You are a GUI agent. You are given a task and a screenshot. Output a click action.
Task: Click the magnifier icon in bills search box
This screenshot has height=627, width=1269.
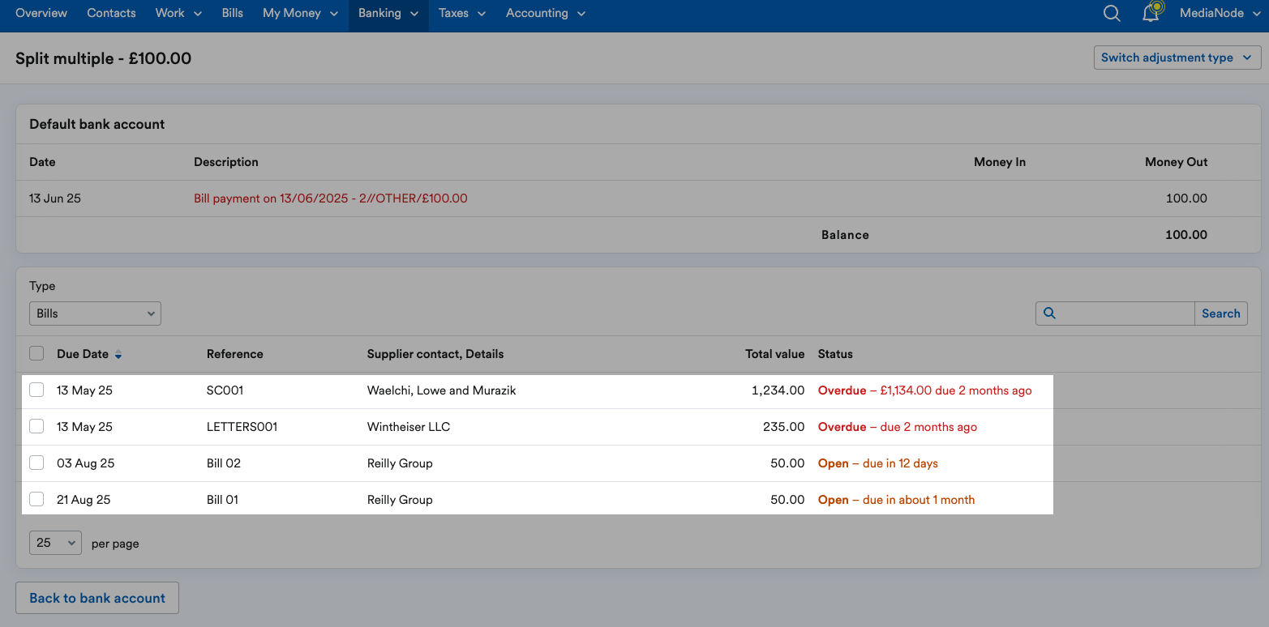[x=1049, y=313]
